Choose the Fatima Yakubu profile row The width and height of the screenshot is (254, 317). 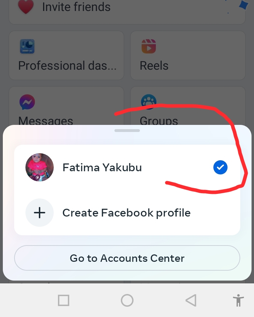point(127,167)
